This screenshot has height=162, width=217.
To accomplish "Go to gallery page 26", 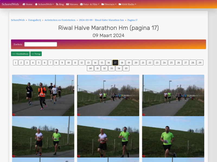I will click(178, 63).
